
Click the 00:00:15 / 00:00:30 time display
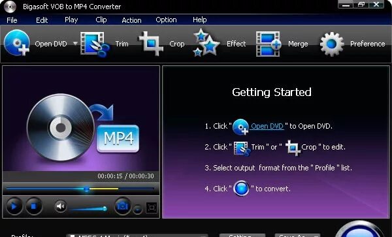(125, 176)
